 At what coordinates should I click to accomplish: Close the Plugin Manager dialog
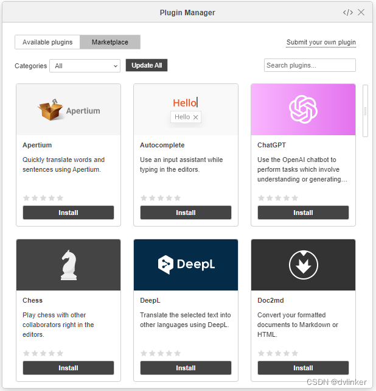click(361, 12)
